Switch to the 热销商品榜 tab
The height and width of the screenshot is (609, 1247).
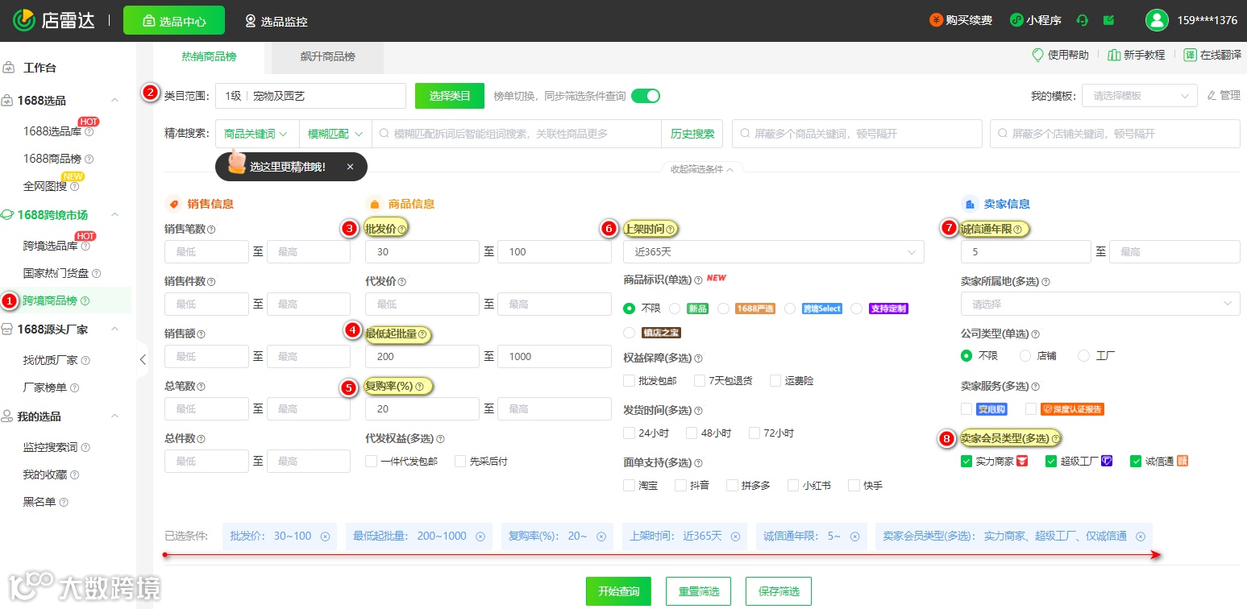click(x=209, y=57)
